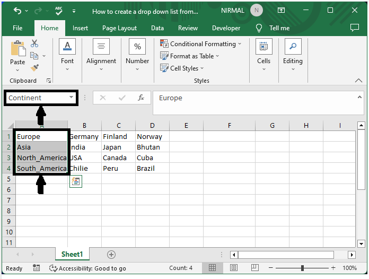Click the Redo arrow icon

click(x=38, y=11)
